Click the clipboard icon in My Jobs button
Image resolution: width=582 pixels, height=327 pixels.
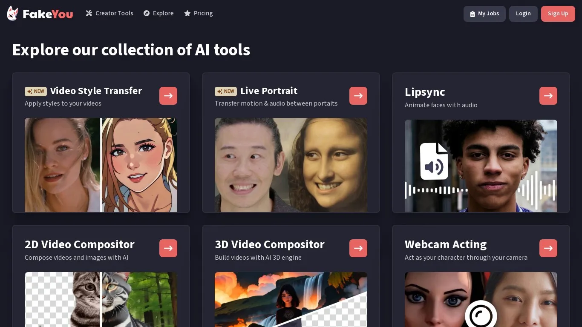473,14
